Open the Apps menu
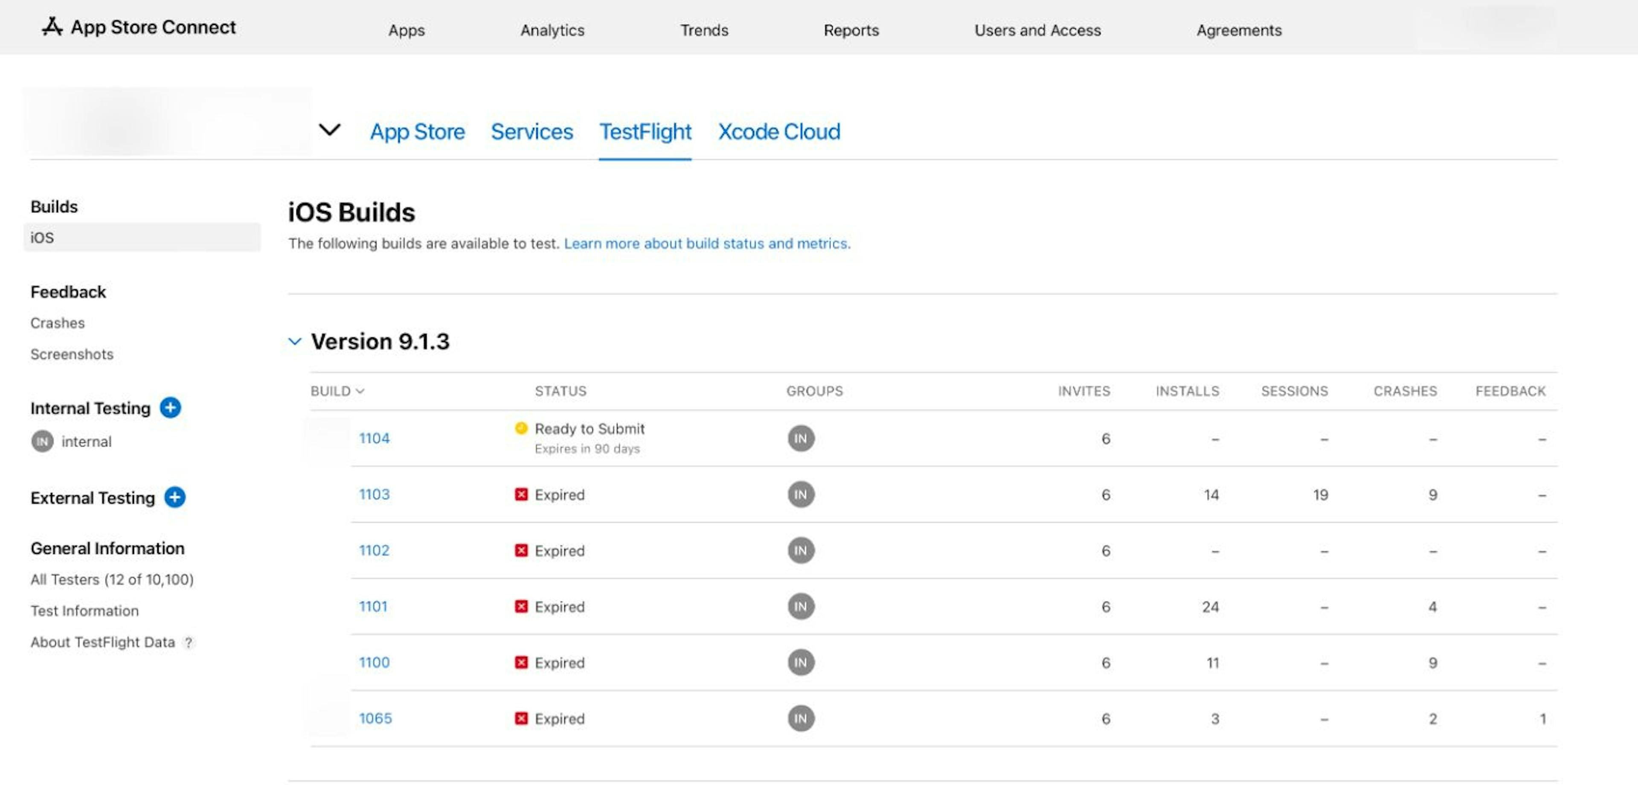 pos(407,30)
